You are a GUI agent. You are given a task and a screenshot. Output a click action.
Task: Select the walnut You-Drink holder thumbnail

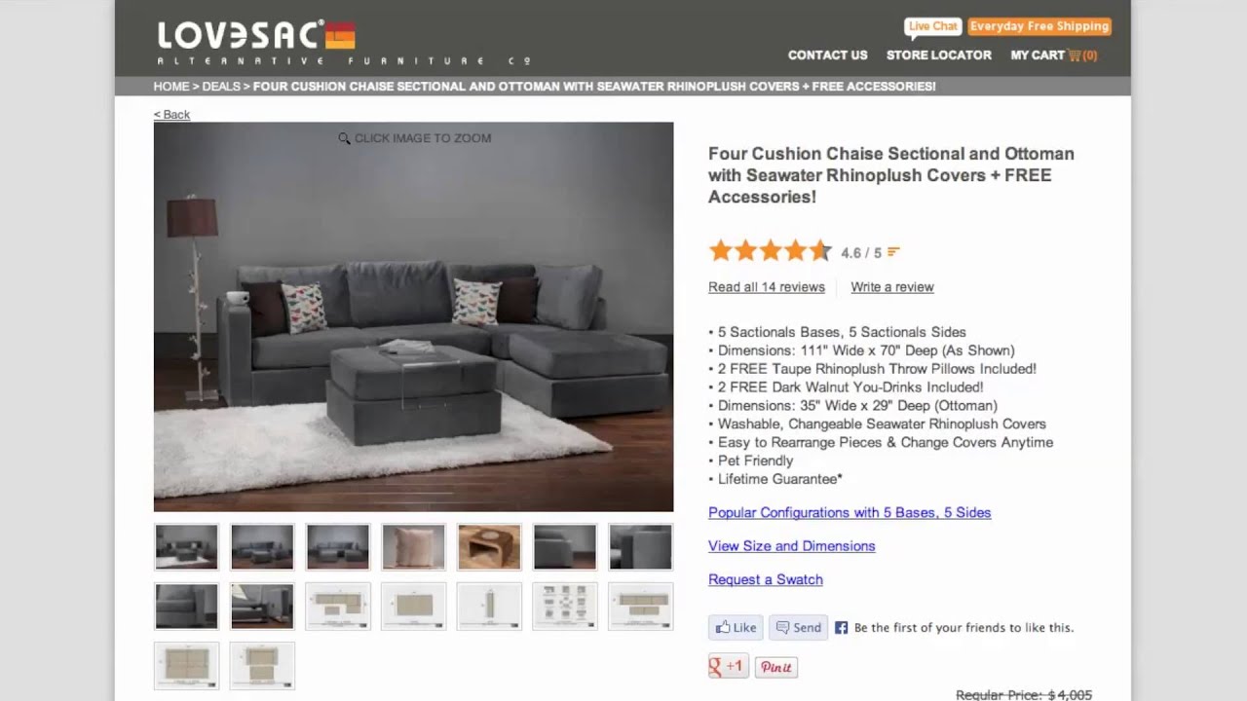click(x=489, y=547)
